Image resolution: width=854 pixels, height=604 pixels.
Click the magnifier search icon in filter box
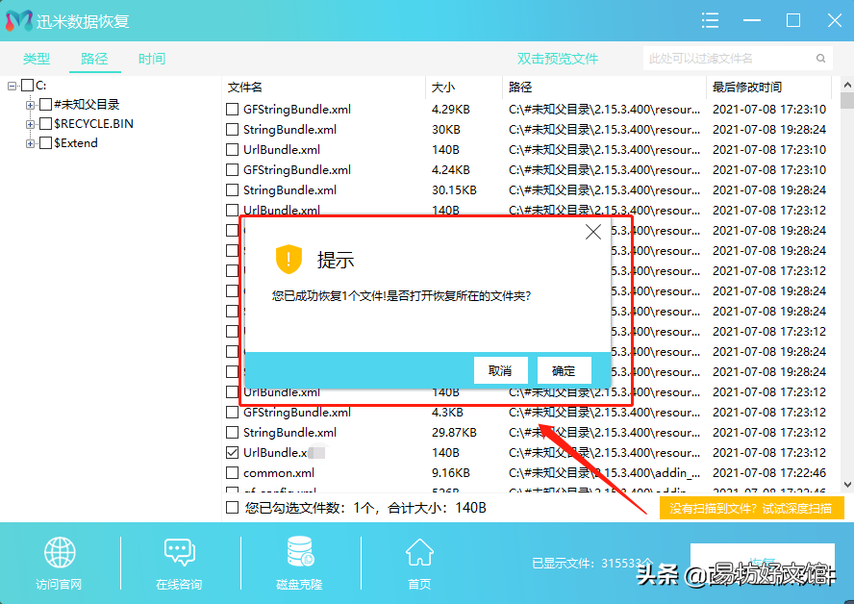(x=820, y=59)
